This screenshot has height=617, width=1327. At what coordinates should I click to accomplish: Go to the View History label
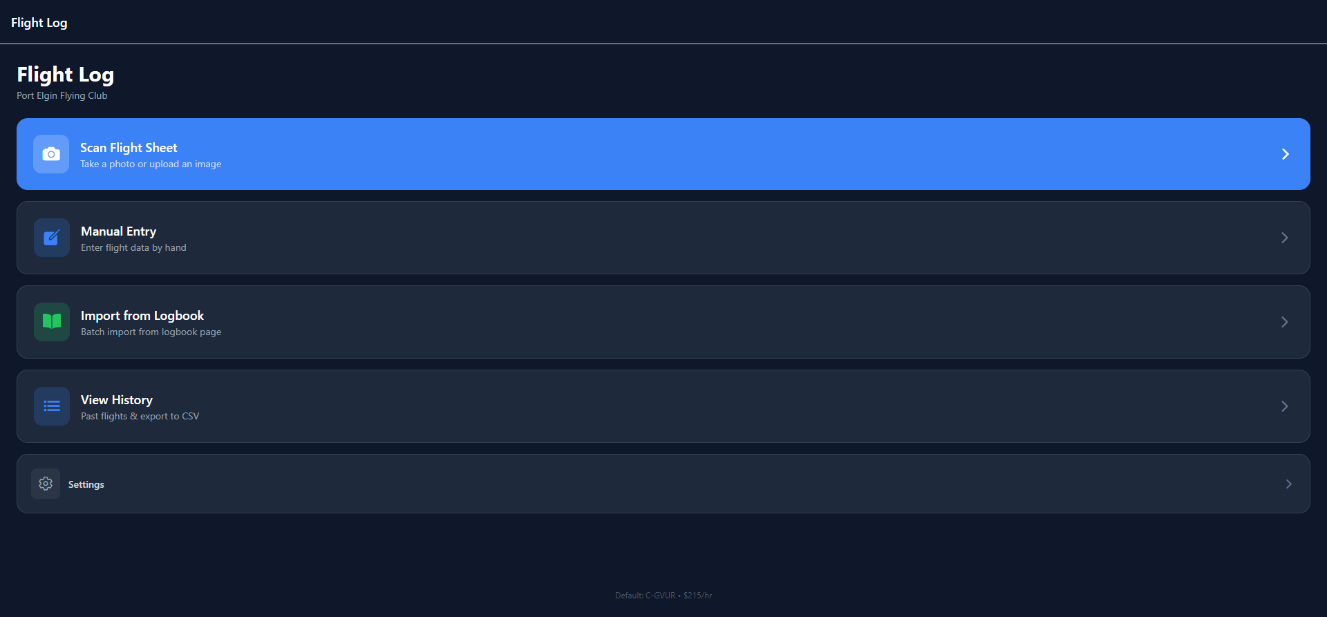(117, 400)
